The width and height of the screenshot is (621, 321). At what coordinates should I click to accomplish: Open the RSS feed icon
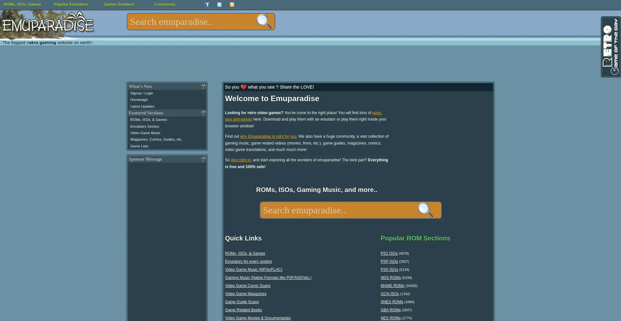(232, 5)
